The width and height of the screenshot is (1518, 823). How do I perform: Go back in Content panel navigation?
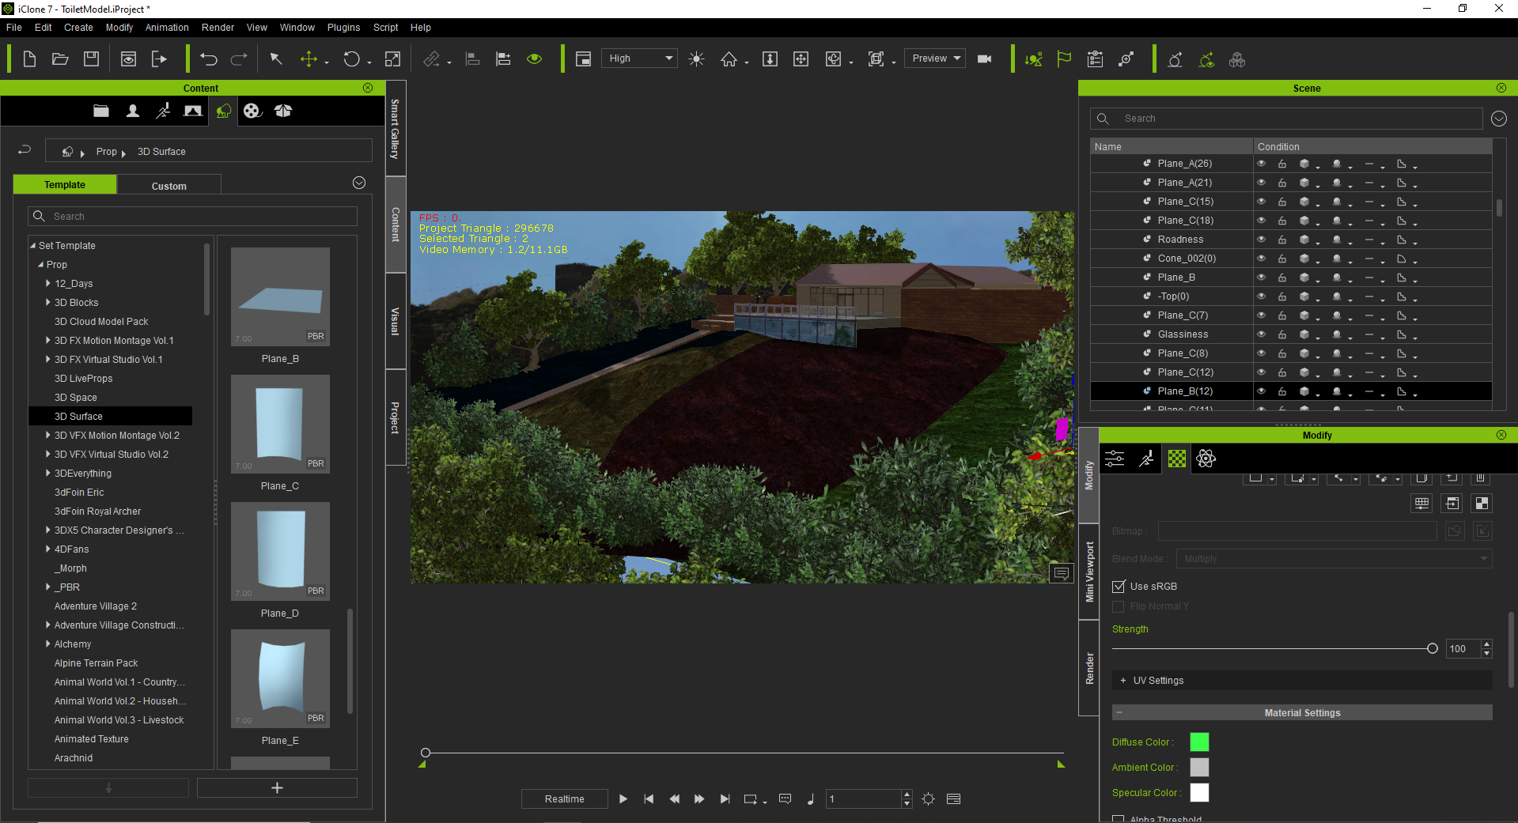tap(25, 150)
